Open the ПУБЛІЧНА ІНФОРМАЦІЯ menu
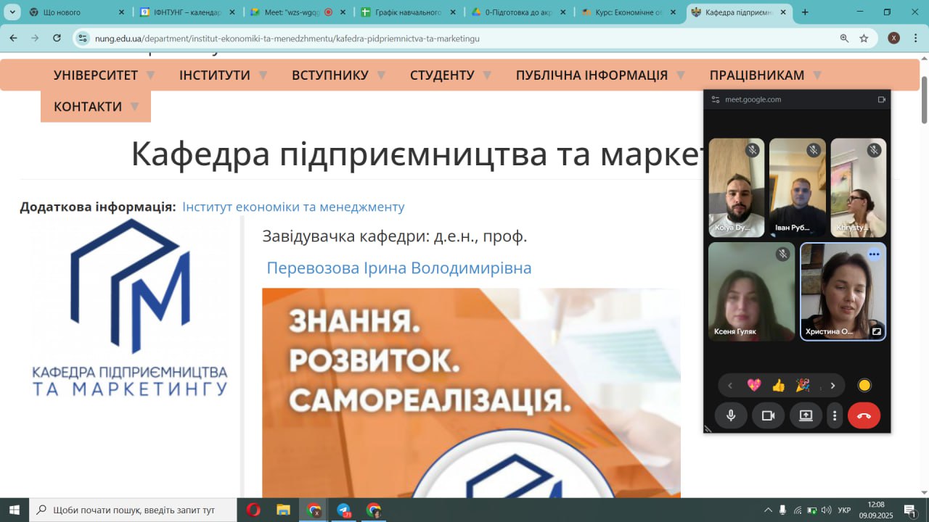The height and width of the screenshot is (522, 929). pos(592,75)
